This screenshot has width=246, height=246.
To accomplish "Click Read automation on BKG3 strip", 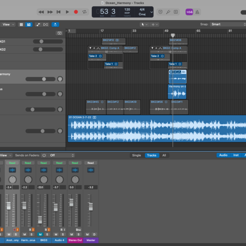I will [43, 163].
